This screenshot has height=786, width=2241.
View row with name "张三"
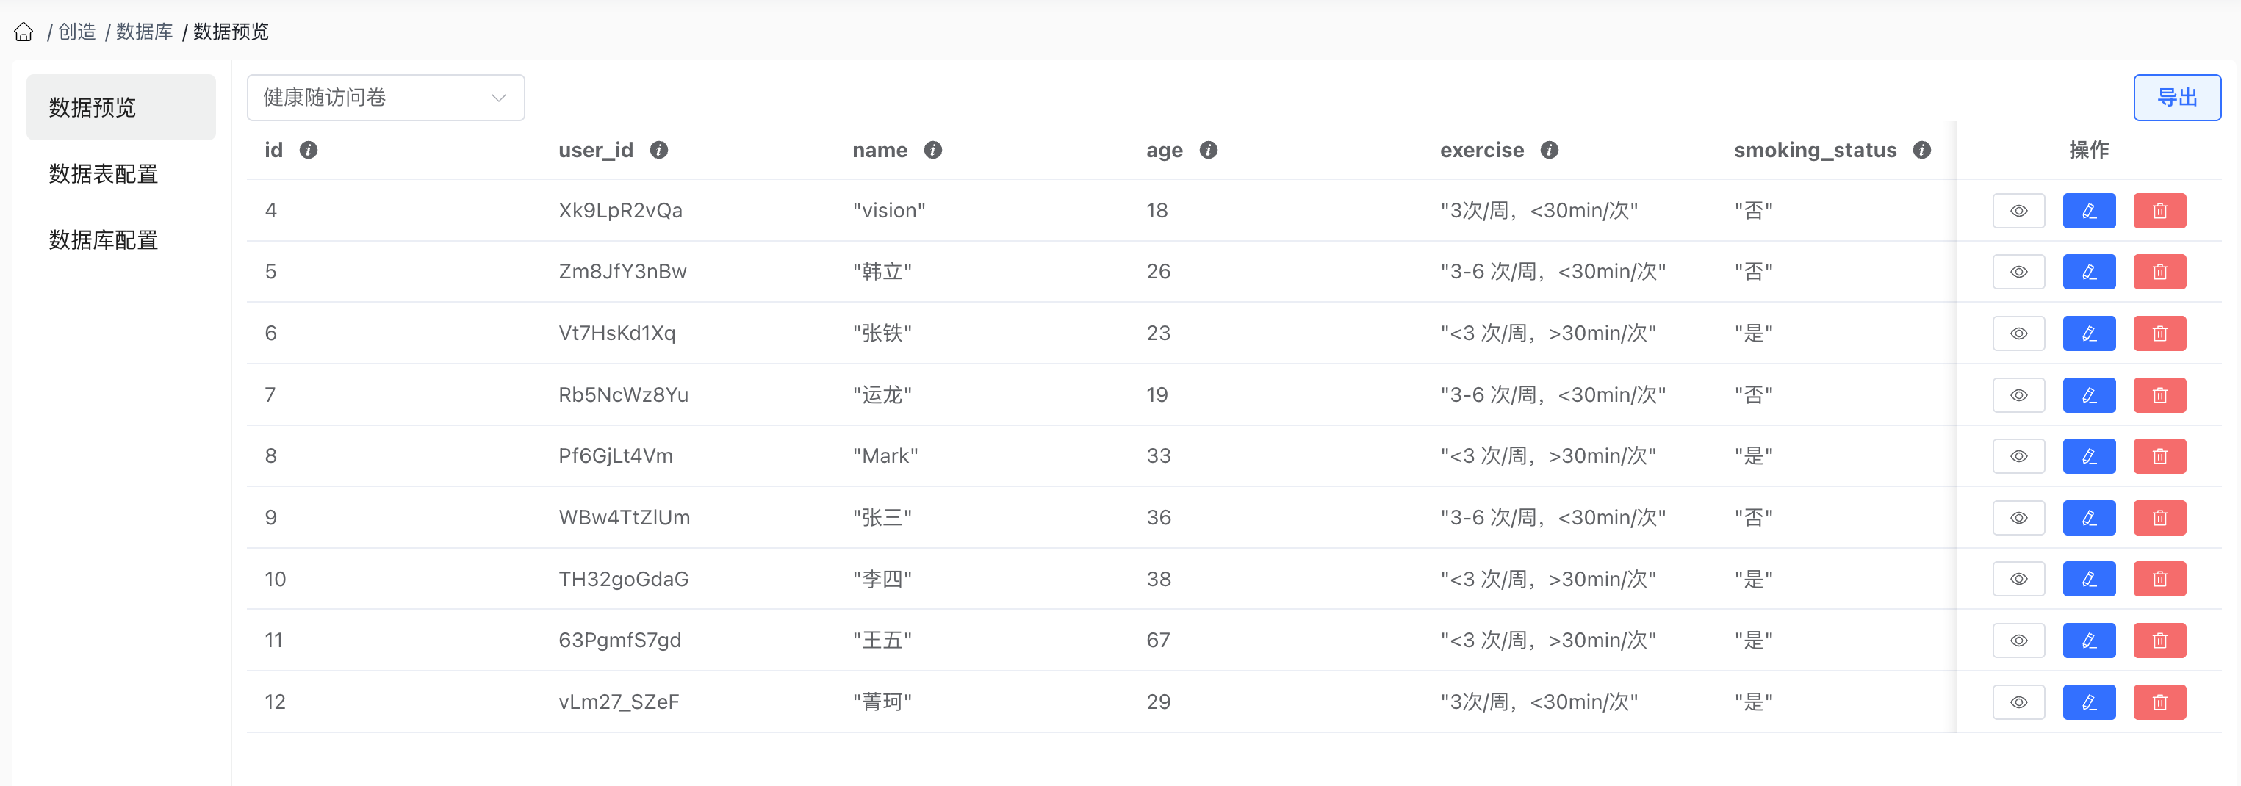click(2019, 517)
